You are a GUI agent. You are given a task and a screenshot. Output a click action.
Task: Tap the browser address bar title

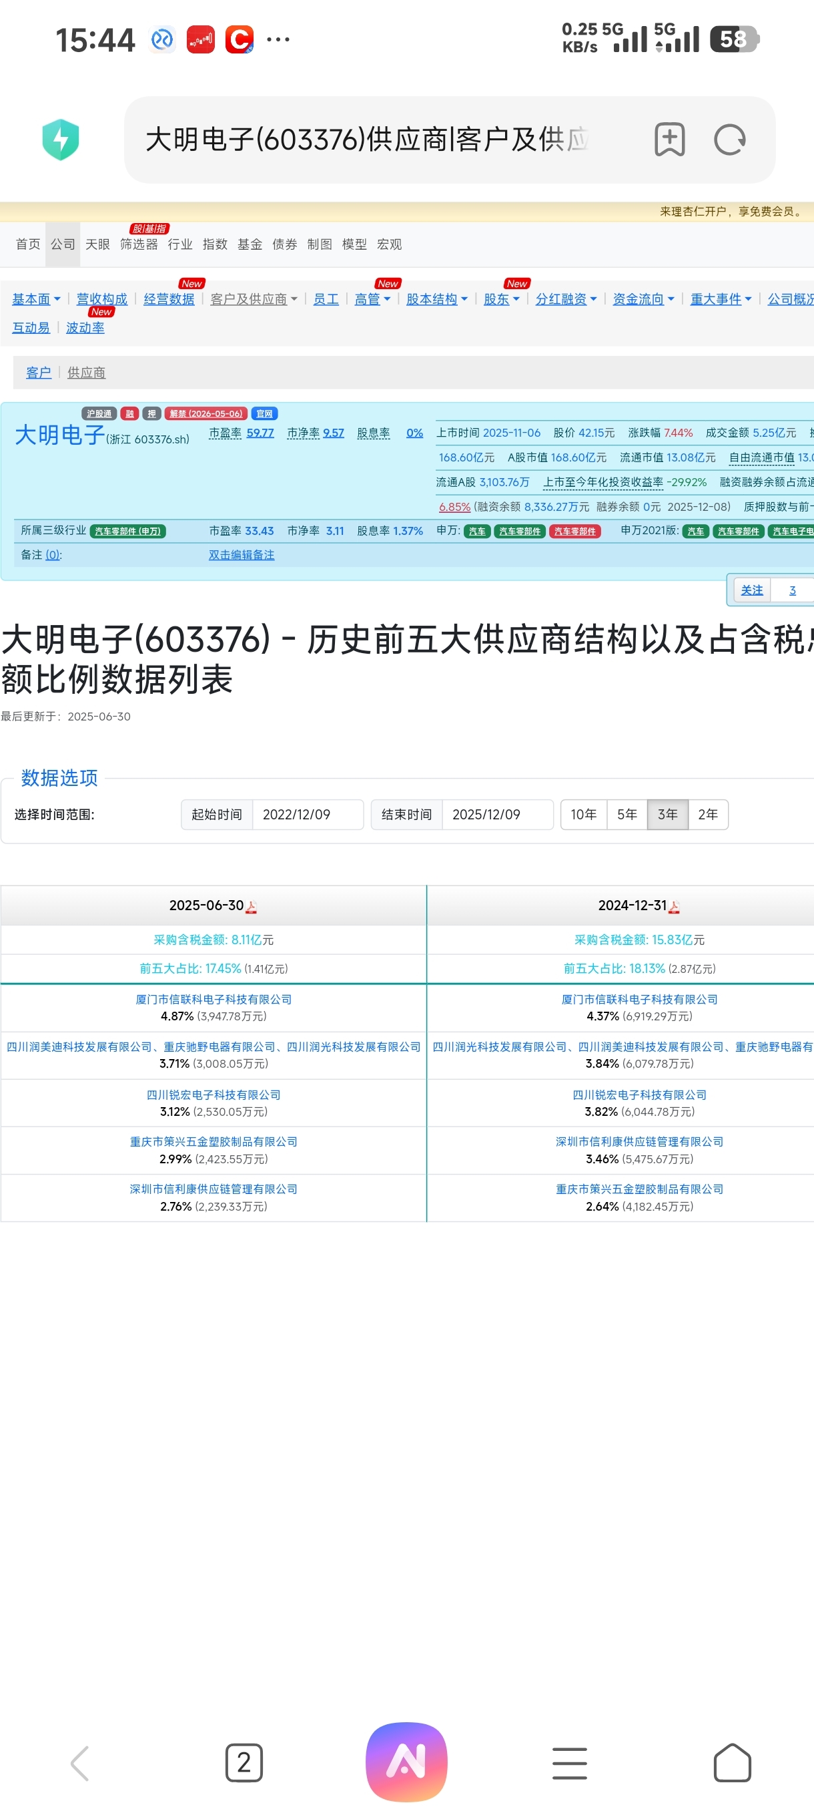click(366, 139)
